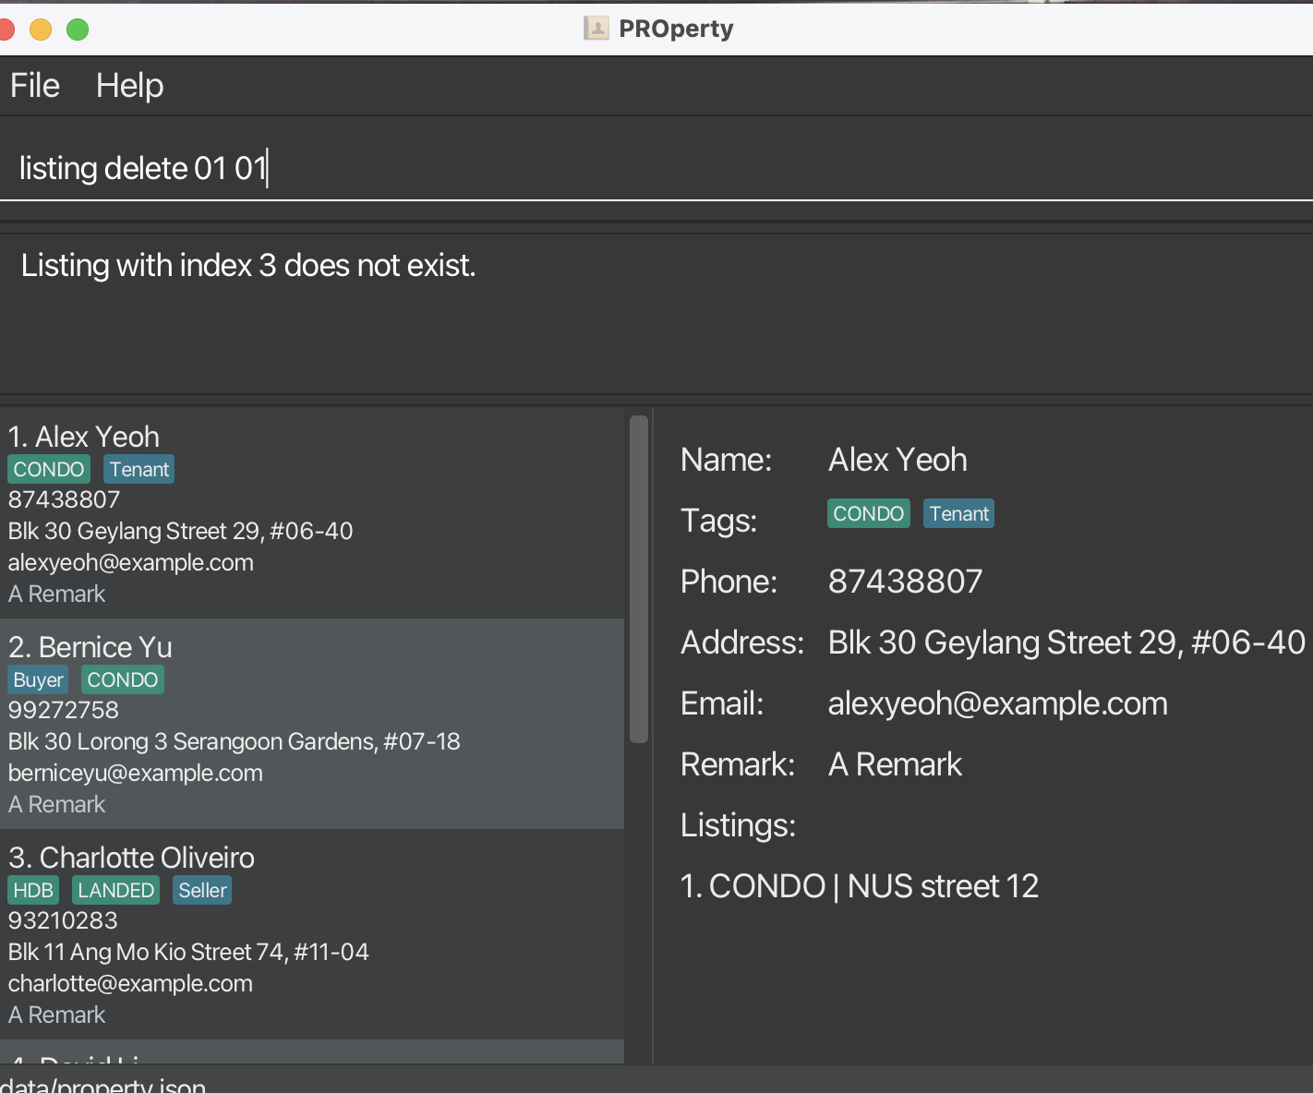Click the result message 'Listing with index 3 does not exist.'

(248, 266)
